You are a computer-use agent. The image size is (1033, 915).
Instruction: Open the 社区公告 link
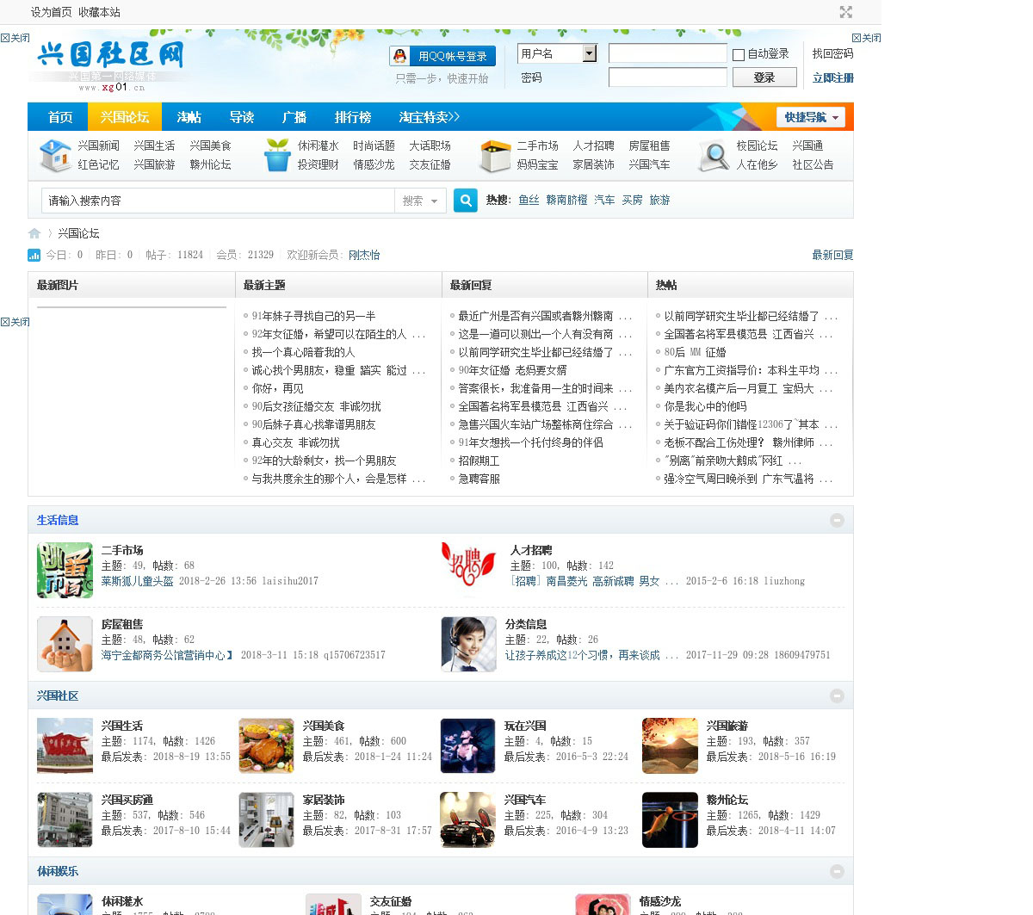813,164
